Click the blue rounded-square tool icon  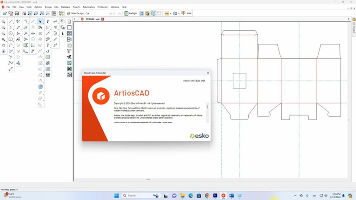(x=40, y=87)
